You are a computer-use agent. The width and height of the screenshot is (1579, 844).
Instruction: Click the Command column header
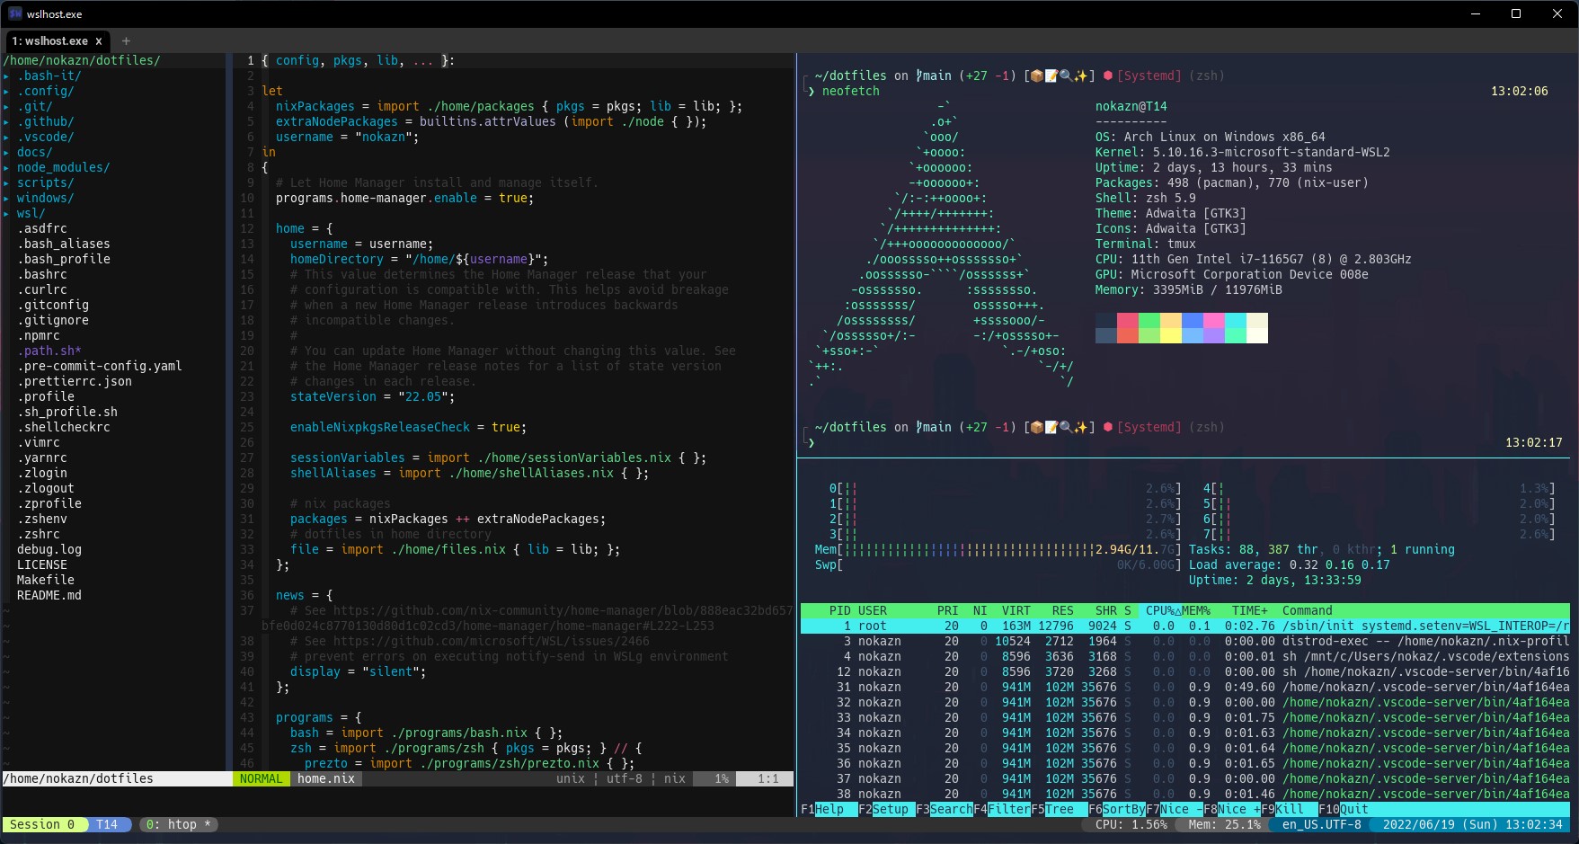[1308, 610]
